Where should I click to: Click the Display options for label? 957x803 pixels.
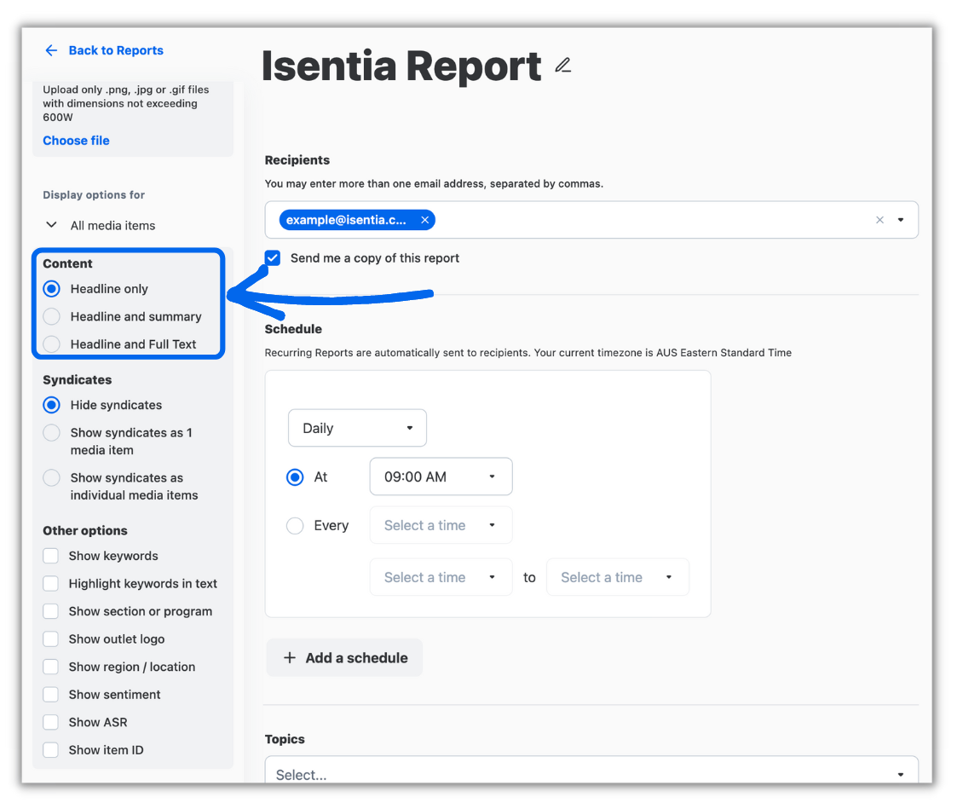click(x=94, y=195)
